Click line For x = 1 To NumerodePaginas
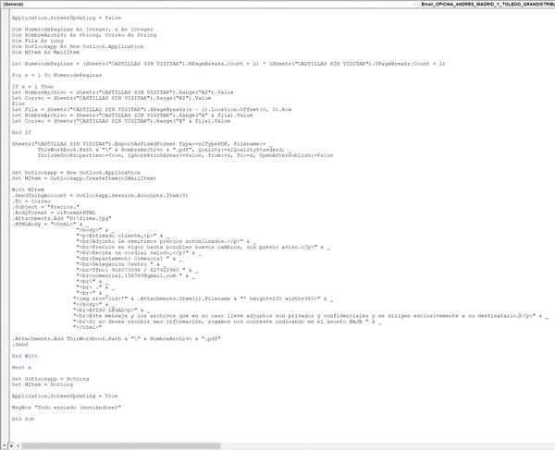The height and width of the screenshot is (450, 555). pyautogui.click(x=56, y=75)
